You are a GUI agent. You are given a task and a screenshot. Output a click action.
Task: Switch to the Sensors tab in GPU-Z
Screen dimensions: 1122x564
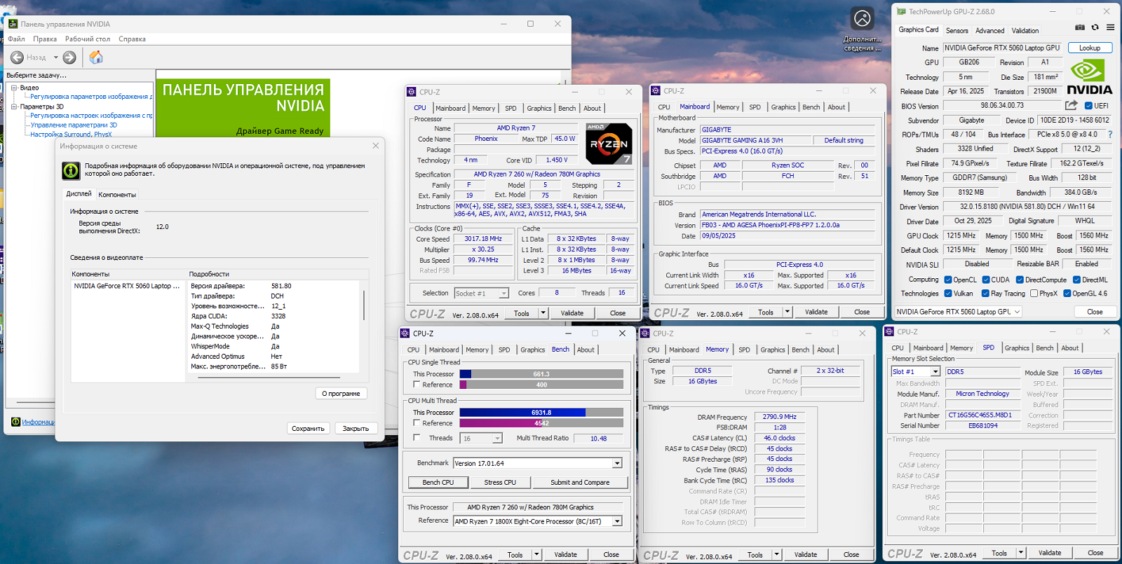(957, 31)
